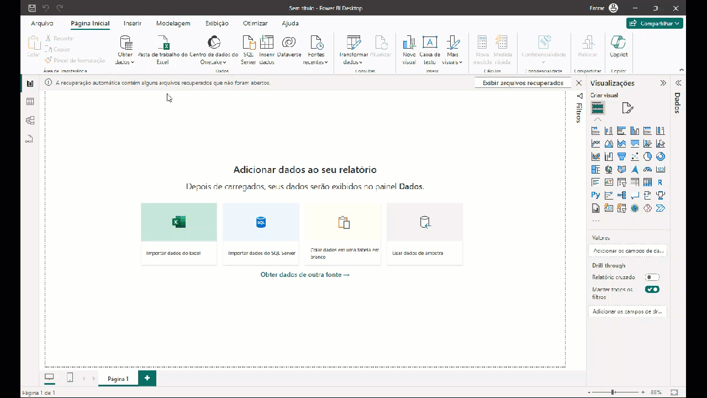This screenshot has height=398, width=707.
Task: Click Adicionar os campos de dados Valores well
Action: pyautogui.click(x=628, y=251)
